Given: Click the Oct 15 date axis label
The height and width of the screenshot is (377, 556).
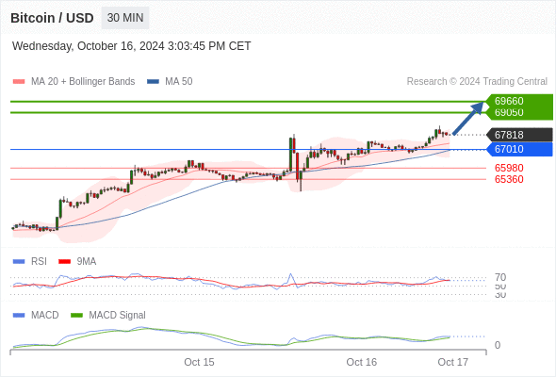Looking at the screenshot, I should pos(199,362).
